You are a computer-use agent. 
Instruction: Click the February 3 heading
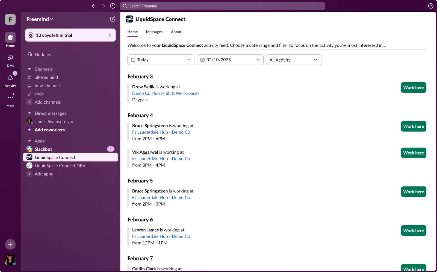[x=140, y=77]
